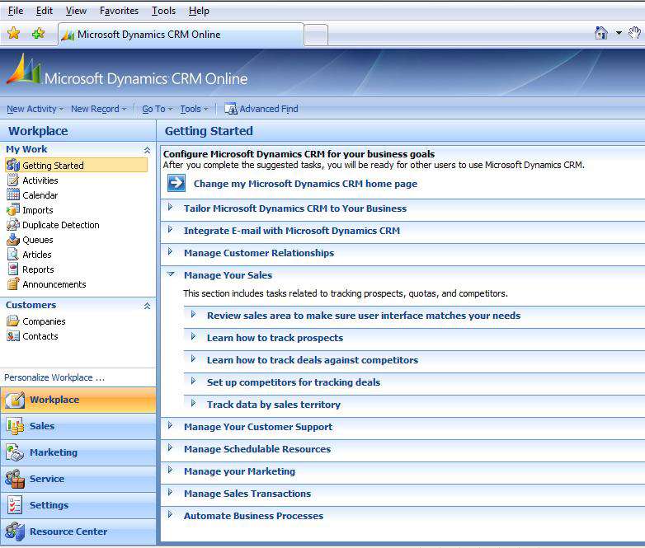Click the Queues icon
The height and width of the screenshot is (548, 645).
tap(13, 239)
